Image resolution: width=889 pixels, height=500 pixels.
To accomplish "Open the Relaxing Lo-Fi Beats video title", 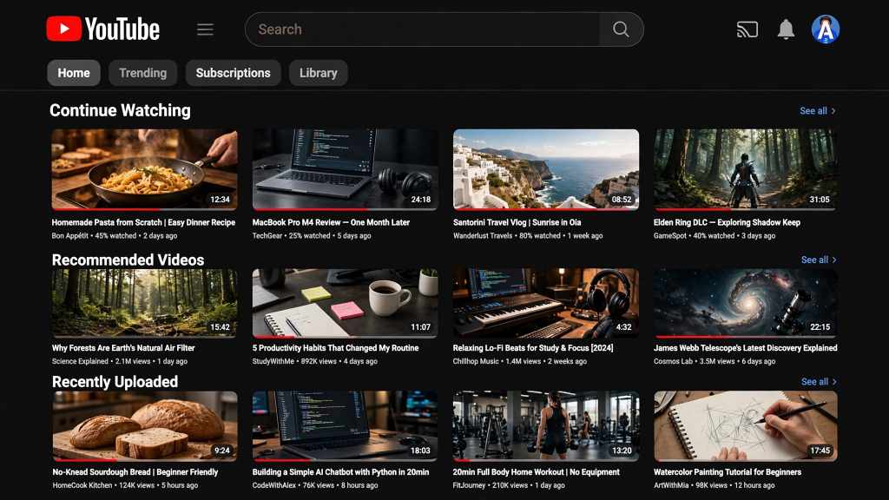I will point(533,348).
